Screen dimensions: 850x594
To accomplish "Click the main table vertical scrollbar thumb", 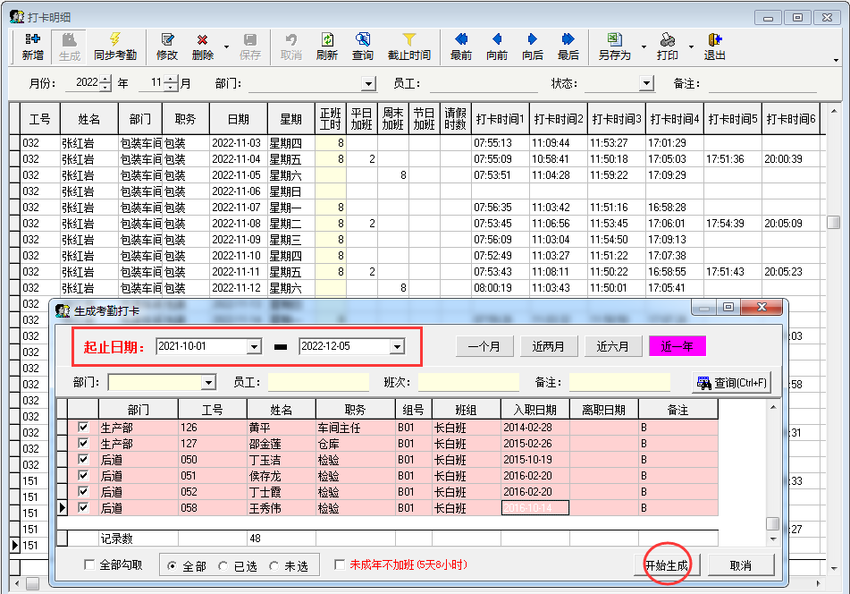I will pyautogui.click(x=833, y=223).
